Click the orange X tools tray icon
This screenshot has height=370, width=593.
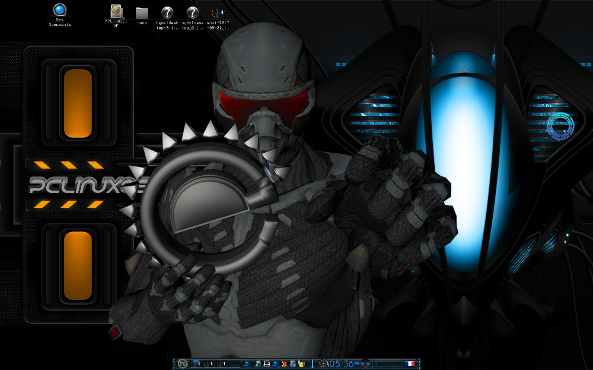coord(284,364)
